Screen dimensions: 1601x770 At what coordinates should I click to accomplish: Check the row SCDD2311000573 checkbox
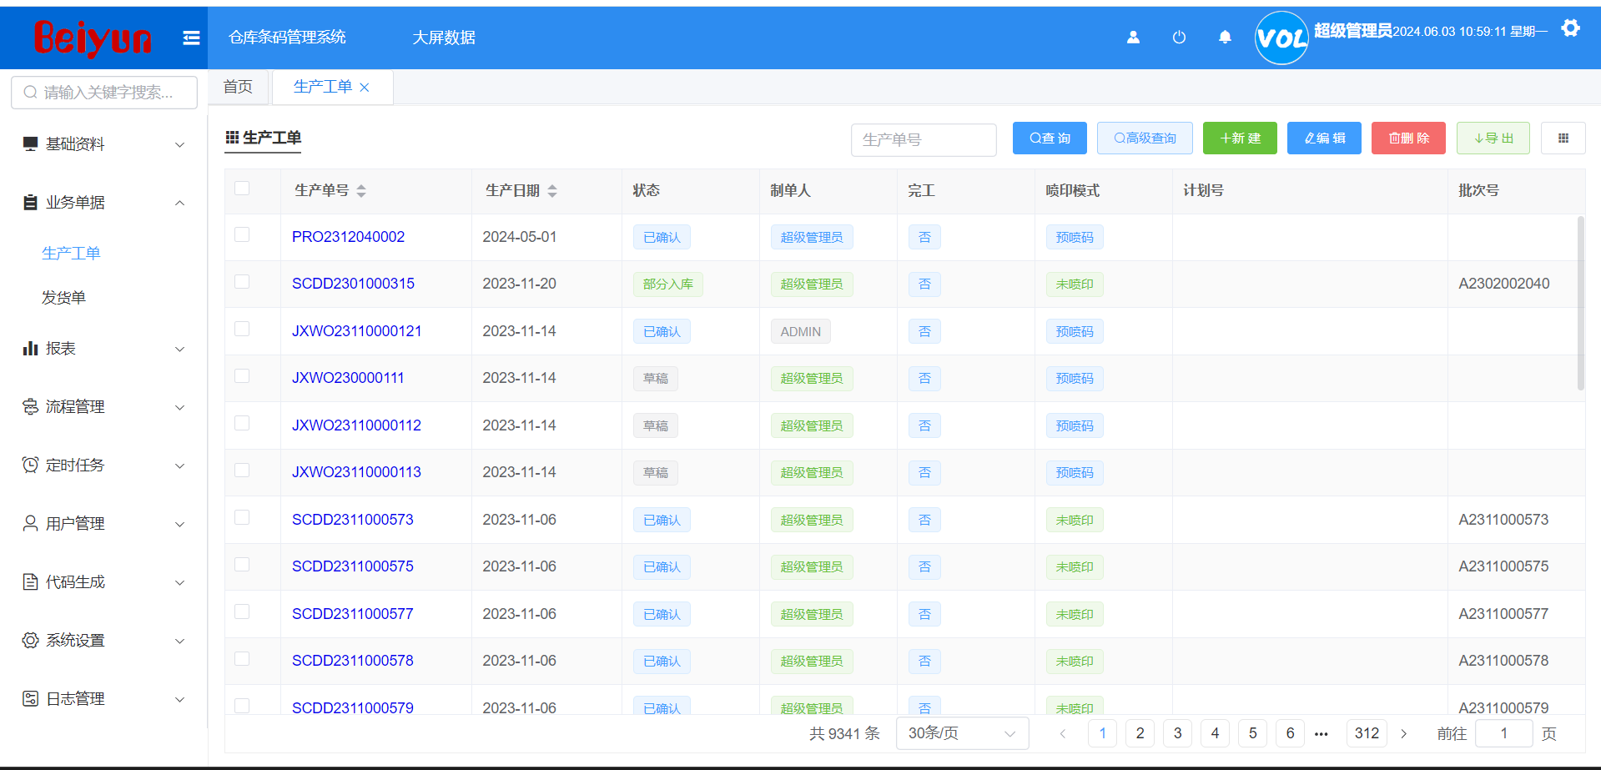pos(242,518)
